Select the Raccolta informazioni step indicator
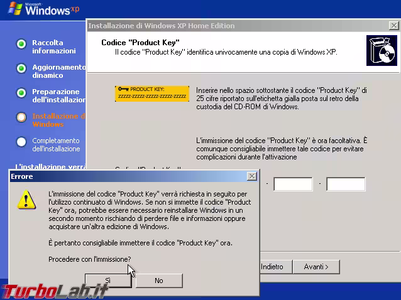 [x=21, y=44]
